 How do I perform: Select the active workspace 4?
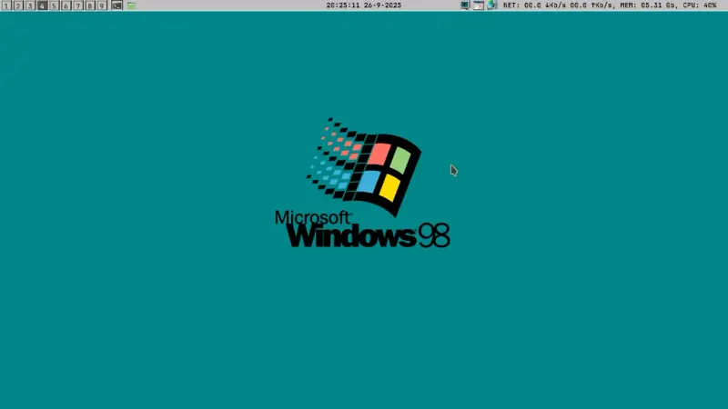(42, 5)
